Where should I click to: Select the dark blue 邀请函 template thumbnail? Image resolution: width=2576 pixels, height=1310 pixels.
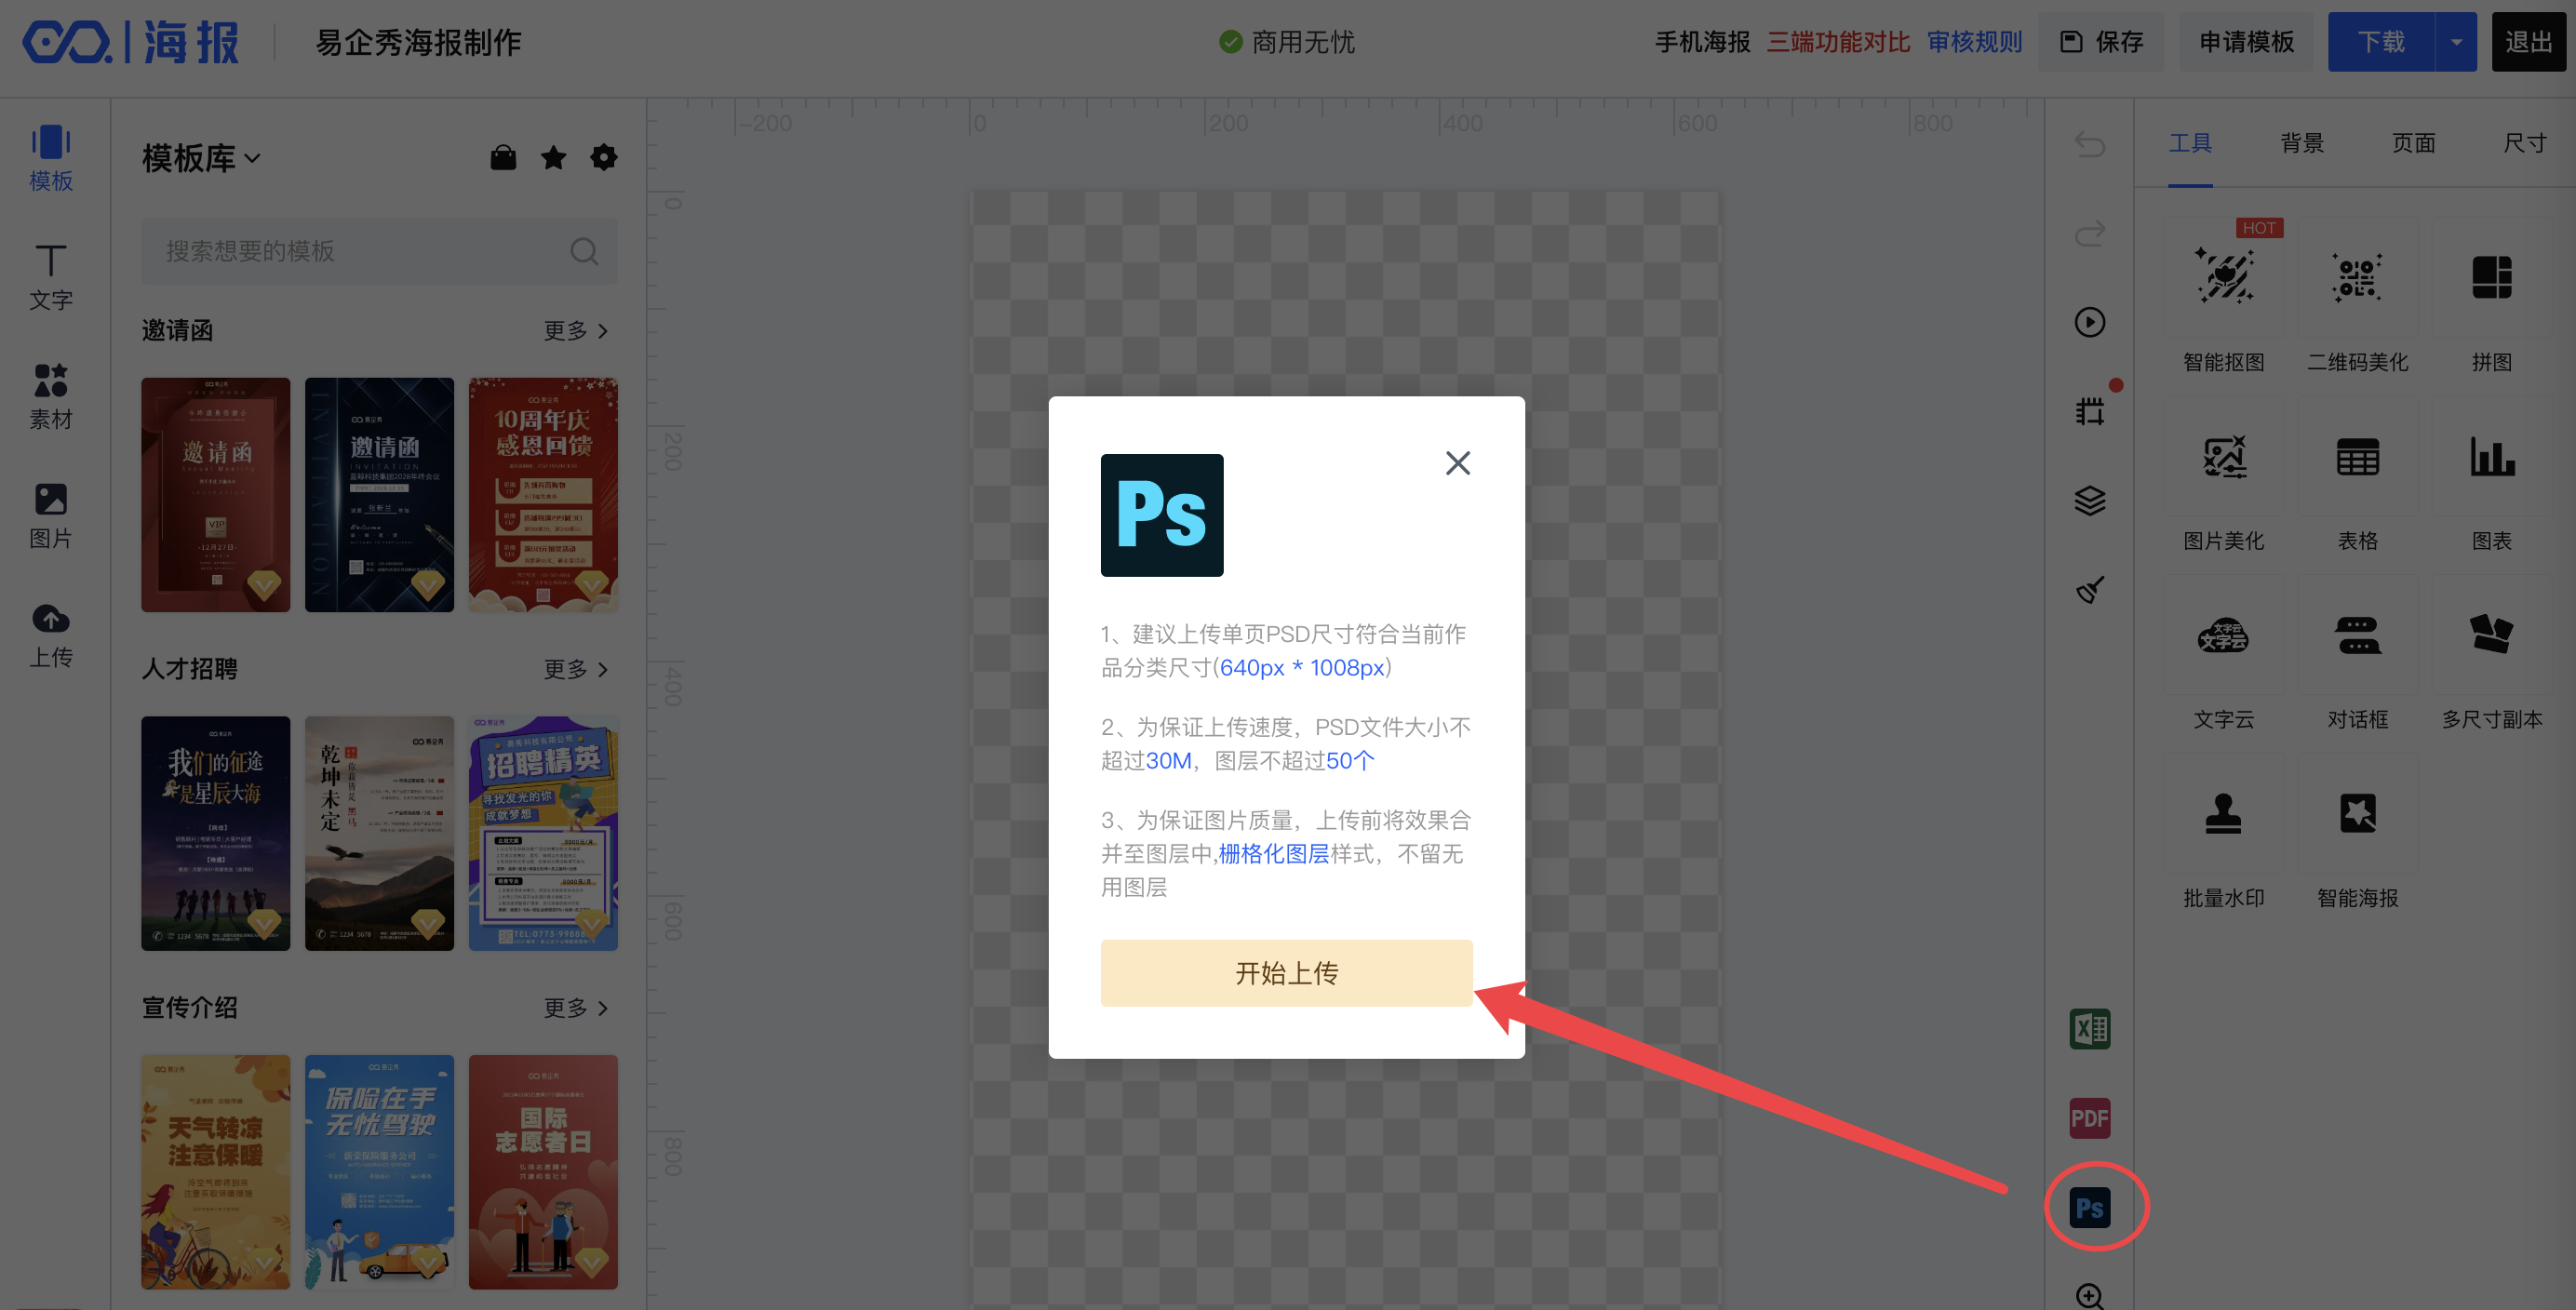379,494
